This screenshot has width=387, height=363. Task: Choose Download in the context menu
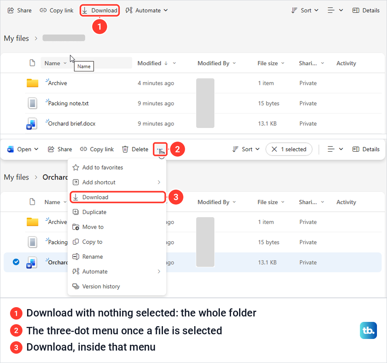(118, 197)
